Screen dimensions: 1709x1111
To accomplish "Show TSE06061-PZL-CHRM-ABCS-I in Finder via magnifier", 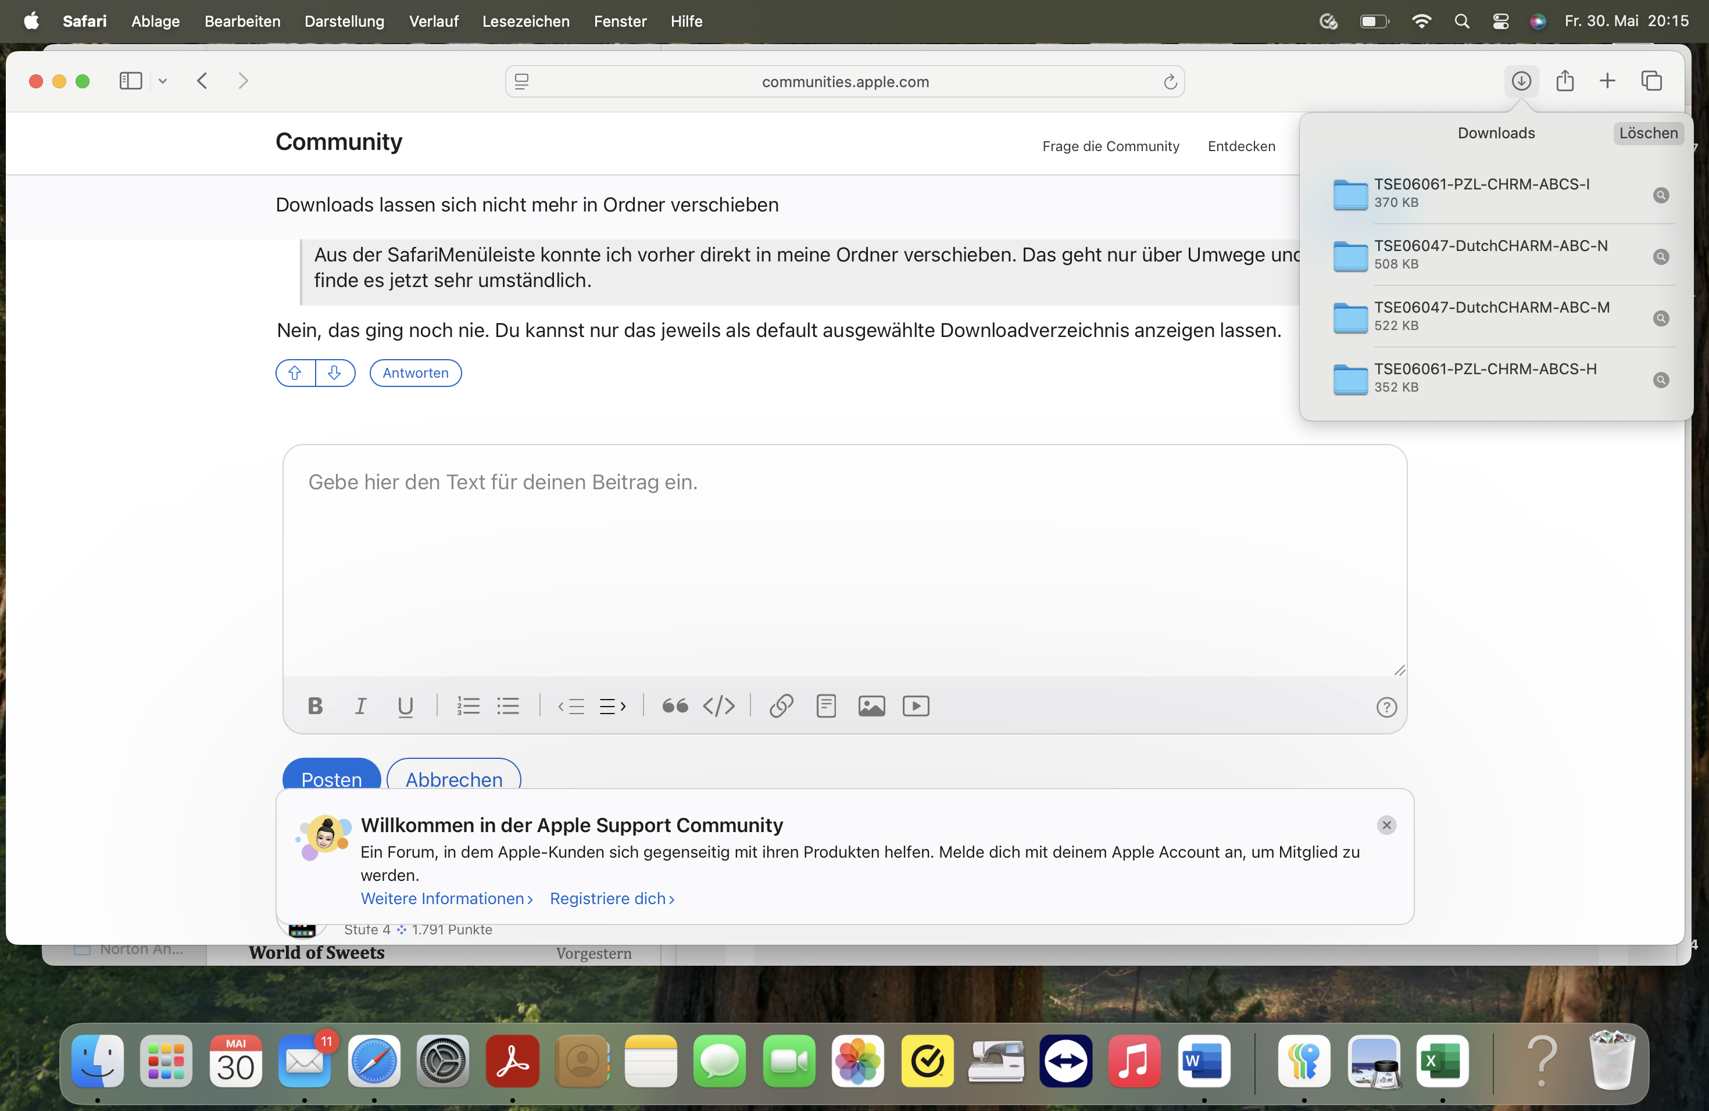I will coord(1660,195).
